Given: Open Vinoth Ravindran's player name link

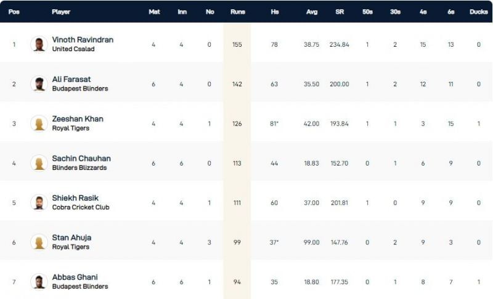Looking at the screenshot, I should (x=83, y=39).
